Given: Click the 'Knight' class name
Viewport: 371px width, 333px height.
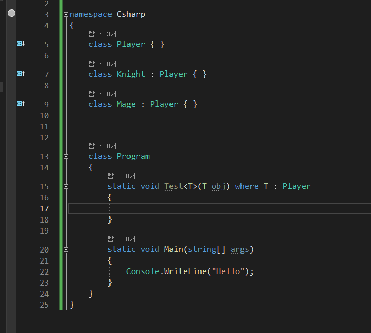Looking at the screenshot, I should tap(131, 74).
